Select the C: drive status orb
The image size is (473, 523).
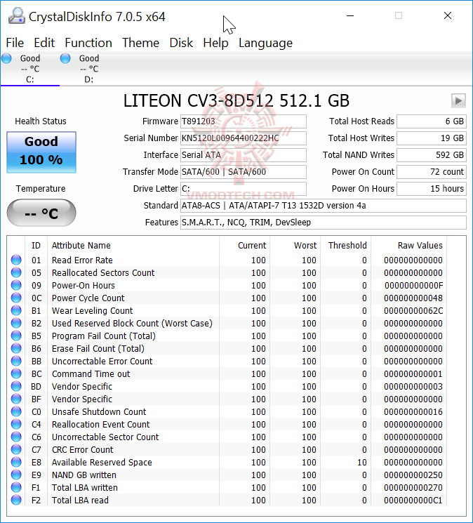[x=6, y=58]
